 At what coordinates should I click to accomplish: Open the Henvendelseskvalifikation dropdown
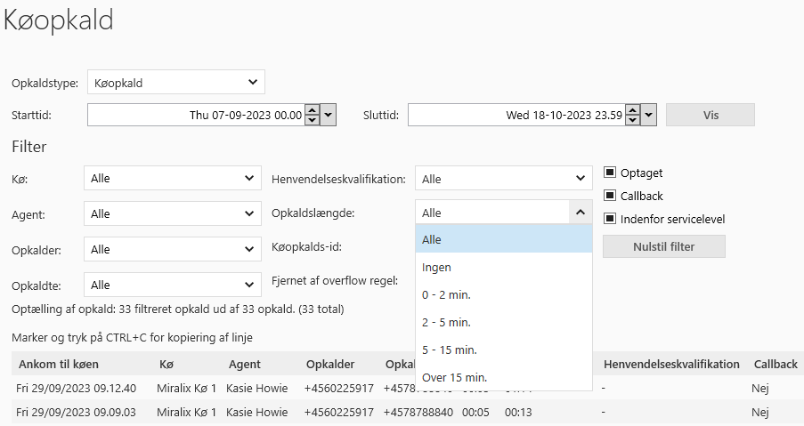503,179
